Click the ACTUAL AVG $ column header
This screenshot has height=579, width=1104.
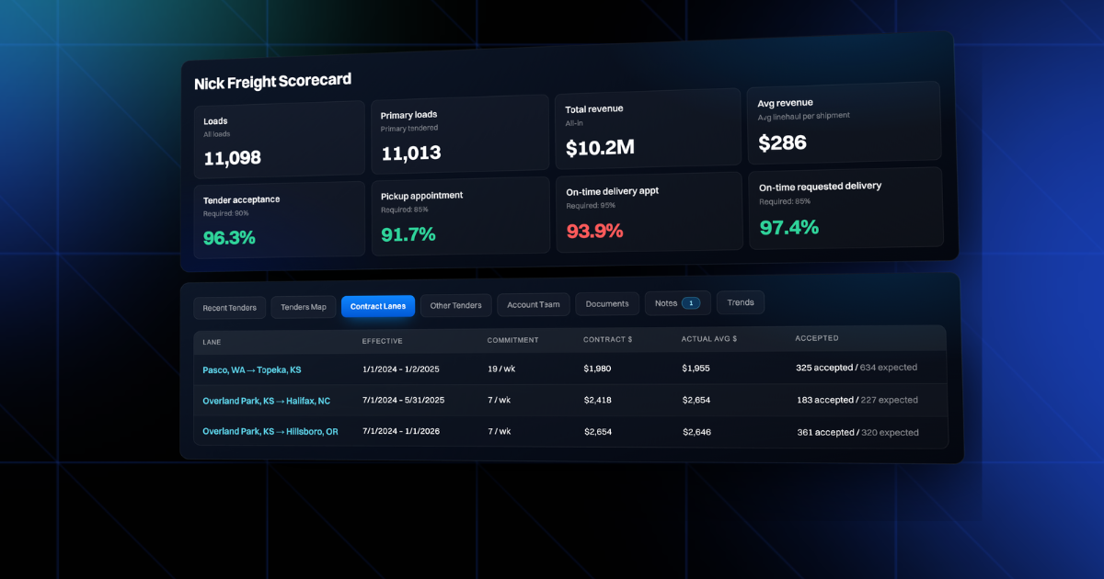[709, 338]
